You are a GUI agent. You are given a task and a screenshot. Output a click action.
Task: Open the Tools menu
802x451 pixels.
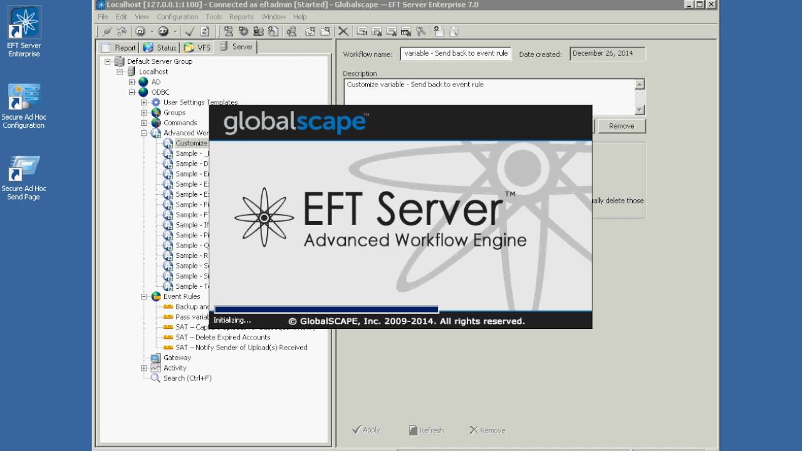point(214,17)
